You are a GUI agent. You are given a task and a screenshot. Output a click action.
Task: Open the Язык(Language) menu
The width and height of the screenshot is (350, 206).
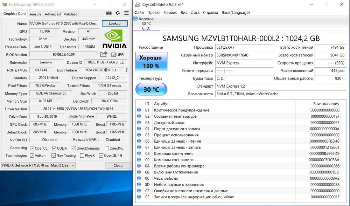pyautogui.click(x=236, y=13)
